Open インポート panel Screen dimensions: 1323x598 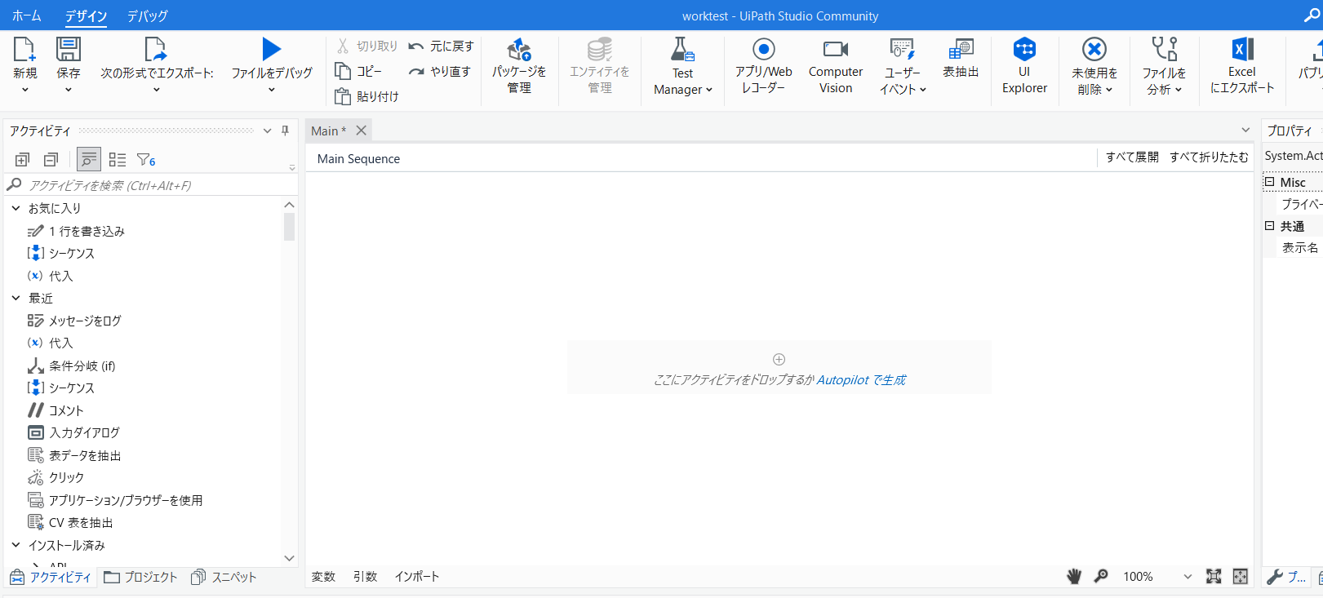[416, 577]
